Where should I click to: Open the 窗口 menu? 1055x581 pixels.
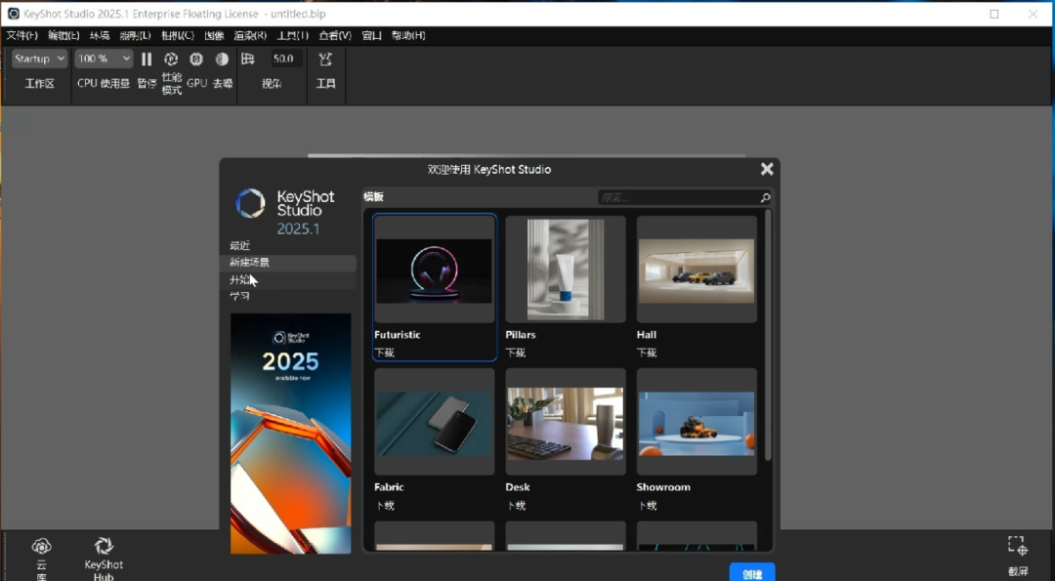[x=371, y=35]
